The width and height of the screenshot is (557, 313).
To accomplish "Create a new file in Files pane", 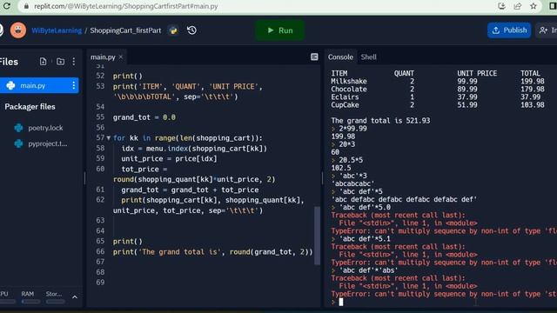I will [43, 62].
